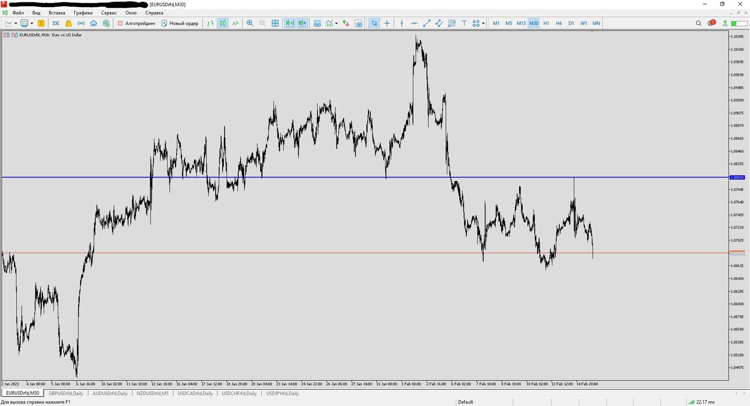Draw a vertical line tool

pyautogui.click(x=402, y=23)
